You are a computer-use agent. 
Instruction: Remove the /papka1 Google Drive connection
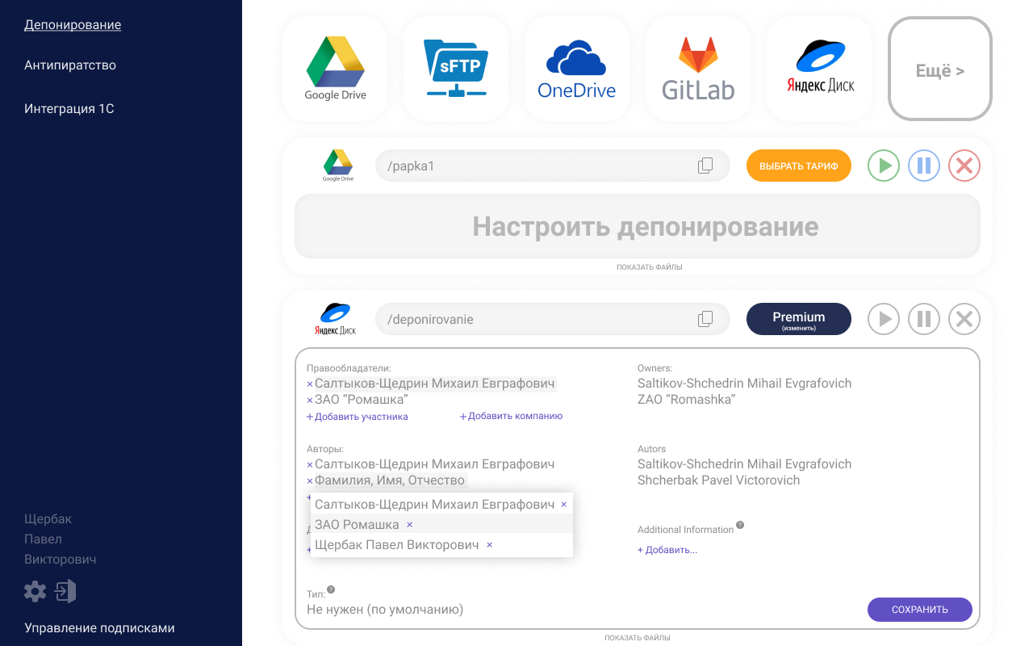coord(964,166)
